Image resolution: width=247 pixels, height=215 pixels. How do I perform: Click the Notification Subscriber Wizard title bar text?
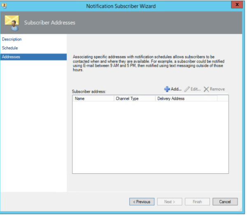[121, 6]
